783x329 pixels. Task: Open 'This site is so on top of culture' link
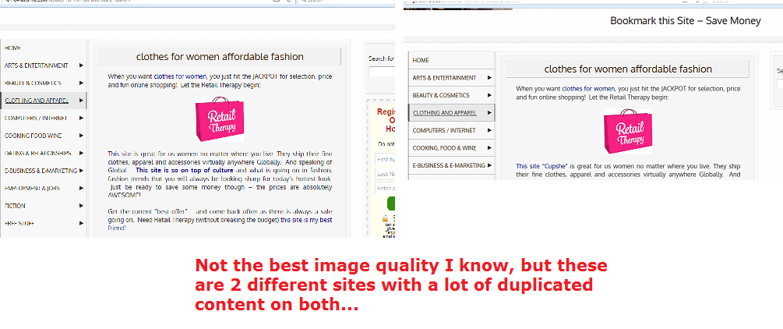[185, 170]
